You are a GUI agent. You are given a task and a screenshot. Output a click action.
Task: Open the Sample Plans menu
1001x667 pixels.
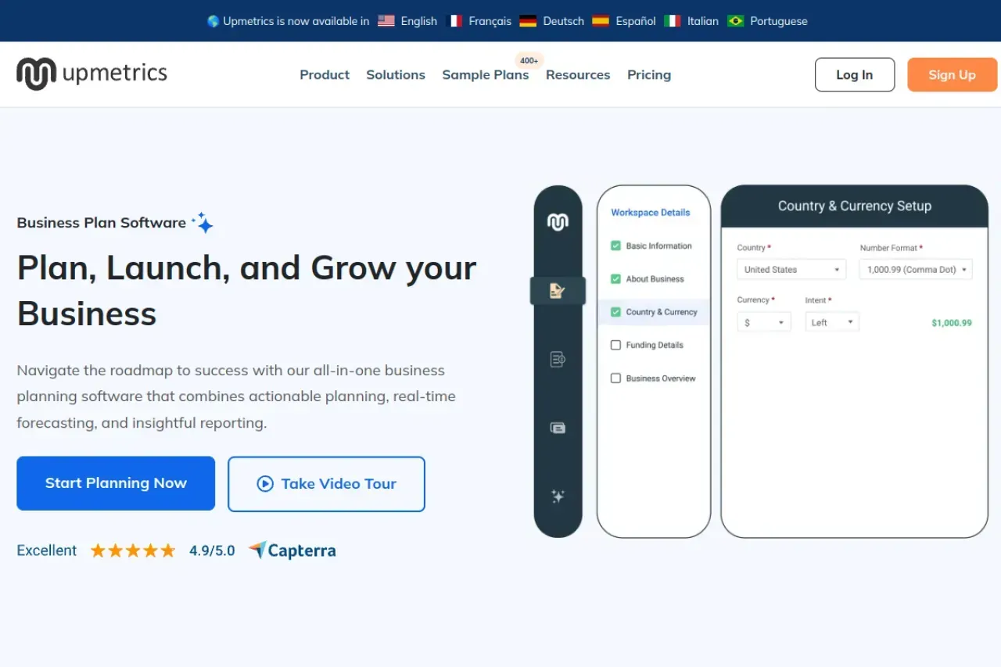pos(486,75)
